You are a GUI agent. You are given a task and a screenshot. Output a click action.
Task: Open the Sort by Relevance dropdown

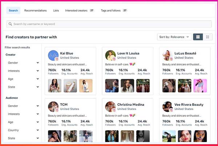(174, 37)
